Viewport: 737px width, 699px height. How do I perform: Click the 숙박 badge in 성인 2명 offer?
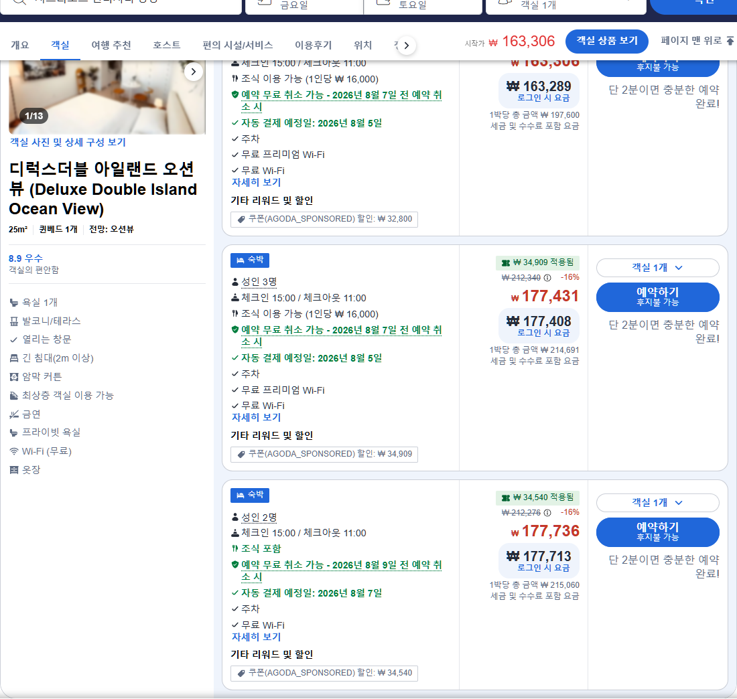click(250, 495)
